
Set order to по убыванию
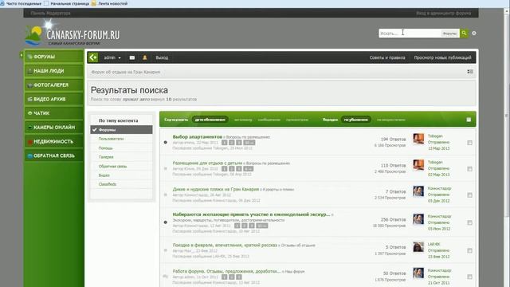pos(356,120)
